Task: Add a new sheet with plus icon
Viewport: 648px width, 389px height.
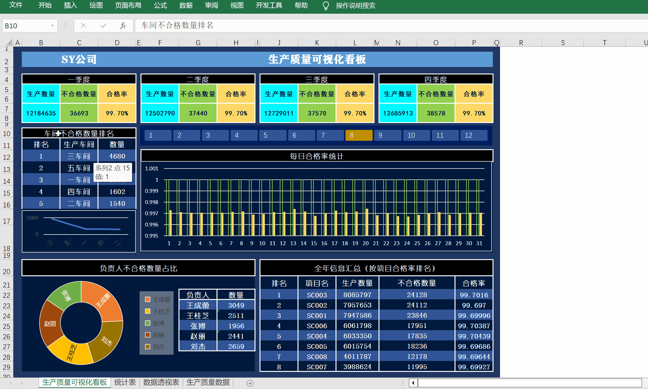Action: [x=250, y=383]
